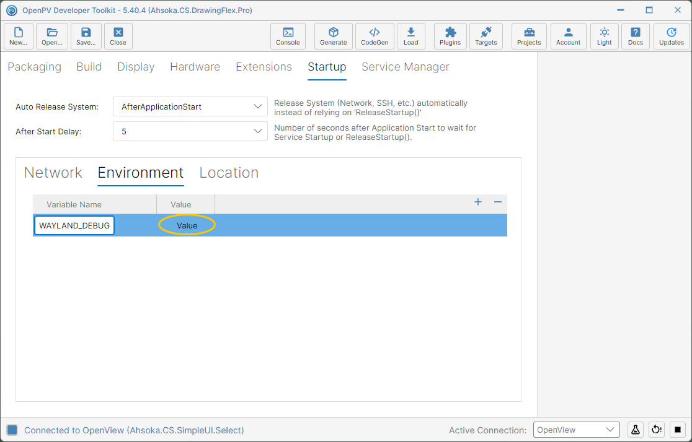The image size is (692, 442).
Task: Switch to the Display tab
Action: click(136, 67)
